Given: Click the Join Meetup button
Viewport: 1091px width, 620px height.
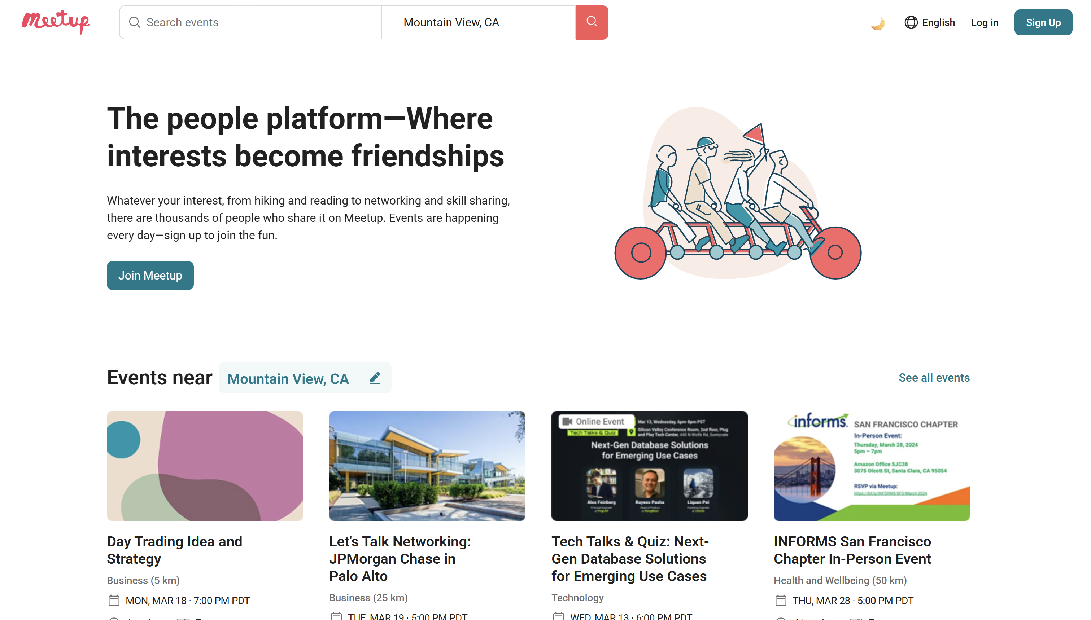Looking at the screenshot, I should click(150, 276).
